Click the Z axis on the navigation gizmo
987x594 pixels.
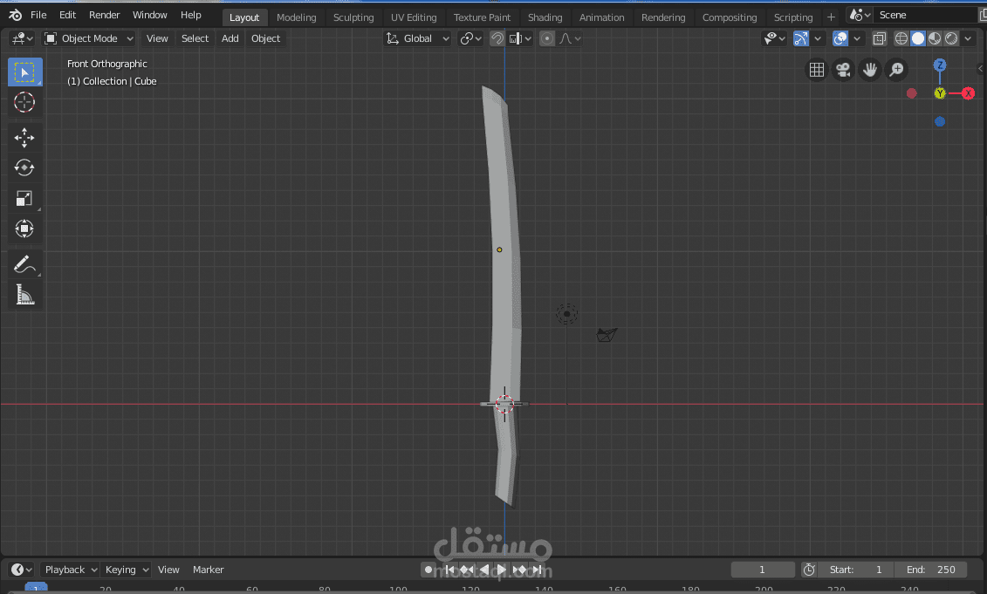(940, 65)
